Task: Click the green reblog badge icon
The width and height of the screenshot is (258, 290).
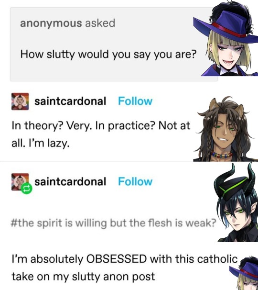Action: (x=27, y=189)
